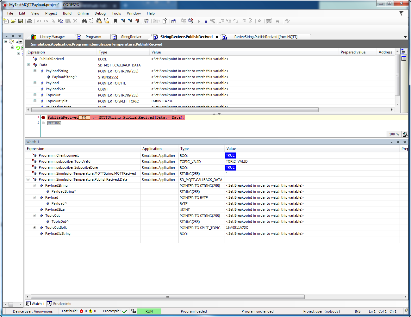Click the RUN status indicator
Image resolution: width=411 pixels, height=317 pixels.
(149, 311)
